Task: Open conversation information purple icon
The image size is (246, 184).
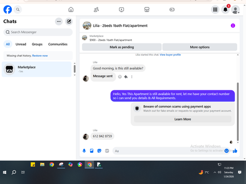Action: pyautogui.click(x=233, y=26)
